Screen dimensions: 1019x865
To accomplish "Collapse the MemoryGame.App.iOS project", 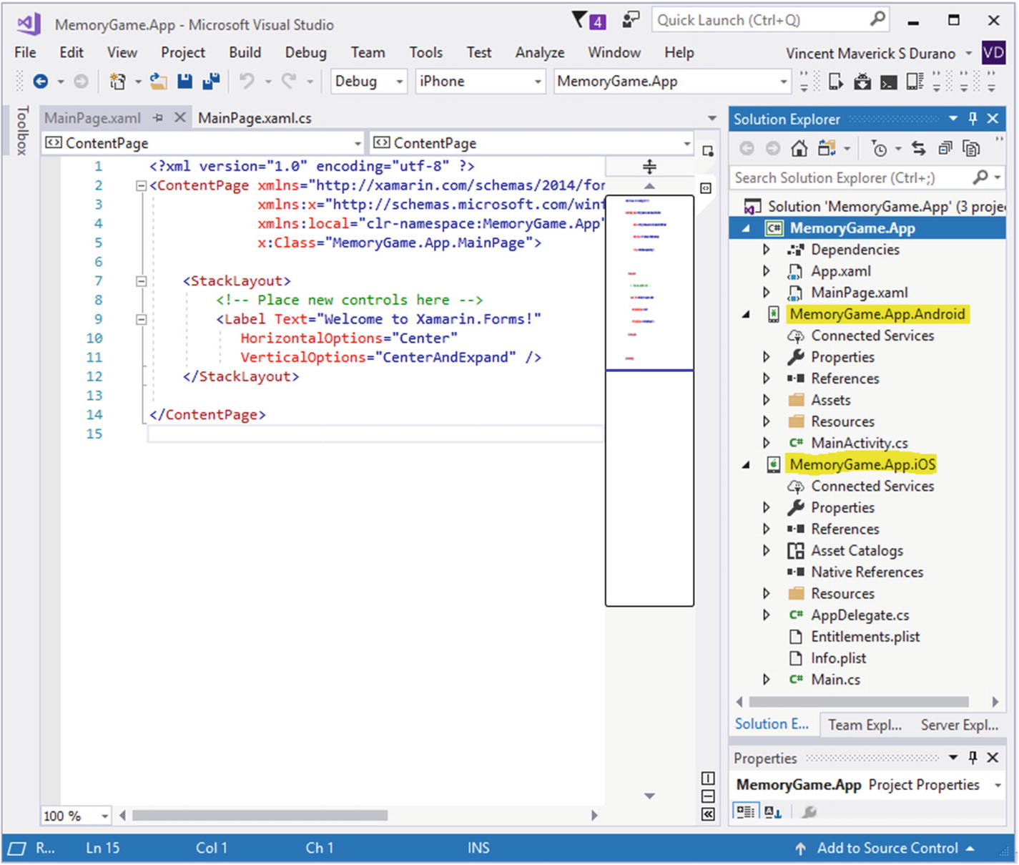I will click(747, 464).
